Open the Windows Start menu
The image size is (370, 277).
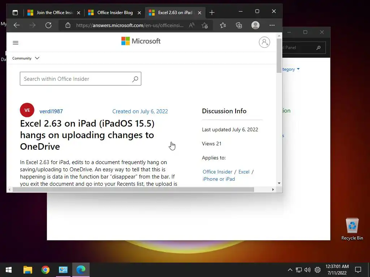click(9, 270)
